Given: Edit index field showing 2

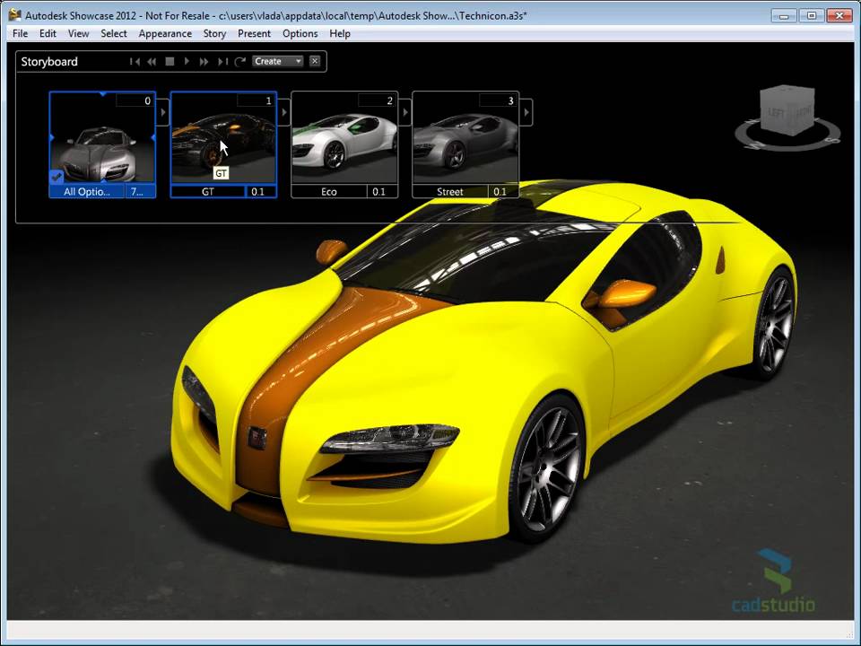Looking at the screenshot, I should 377,100.
